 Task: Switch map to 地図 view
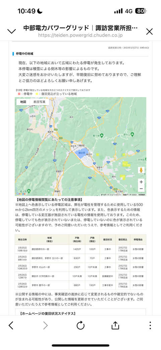[23, 101]
